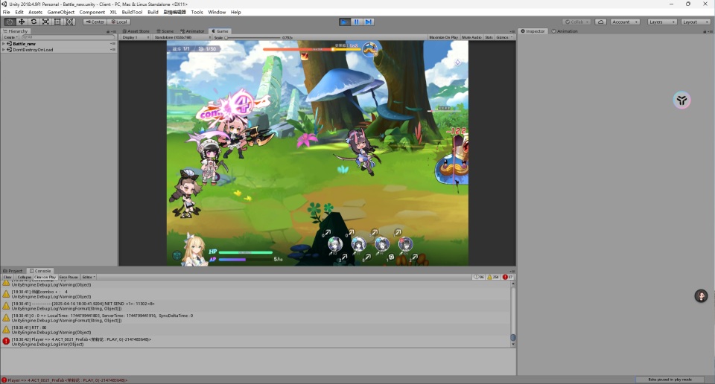Screen dimensions: 715x384
Task: Switch to the Animation tab
Action: [x=565, y=31]
